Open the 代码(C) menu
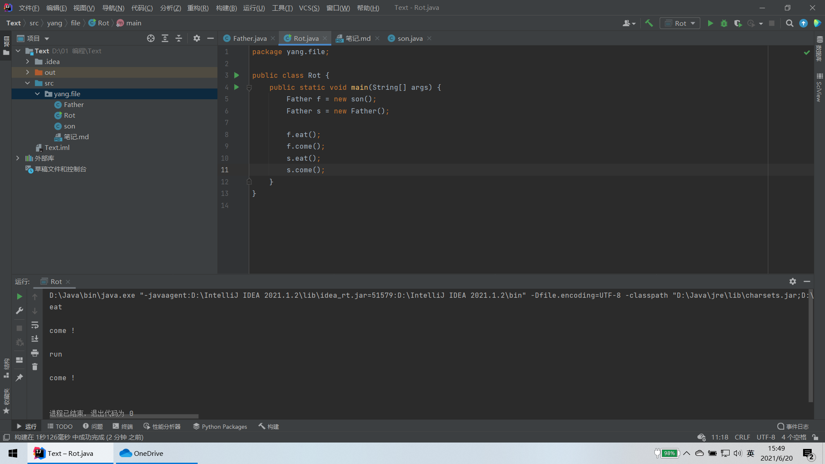This screenshot has width=825, height=464. (x=142, y=8)
